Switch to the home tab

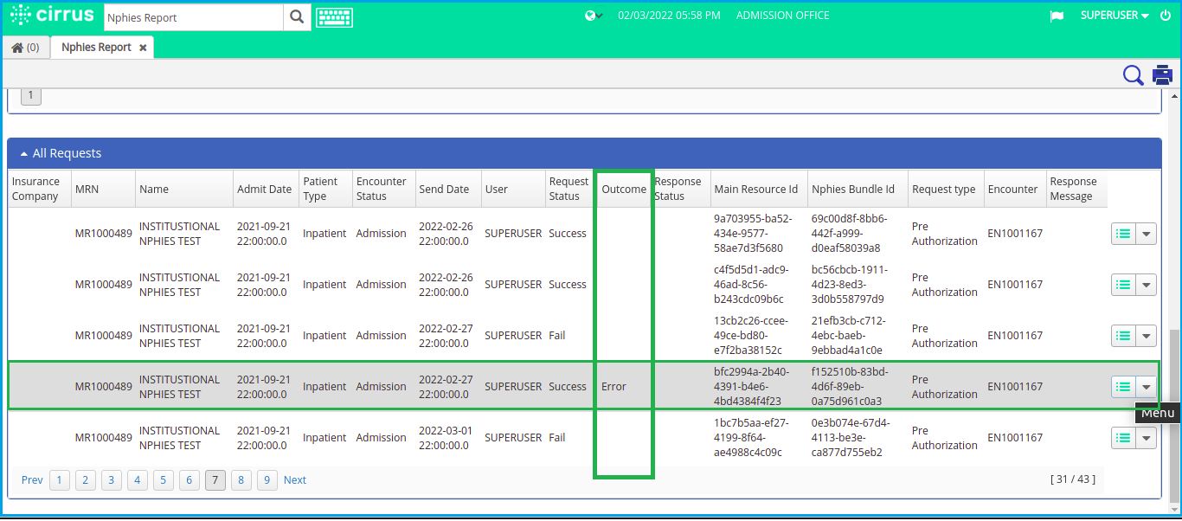click(x=26, y=48)
